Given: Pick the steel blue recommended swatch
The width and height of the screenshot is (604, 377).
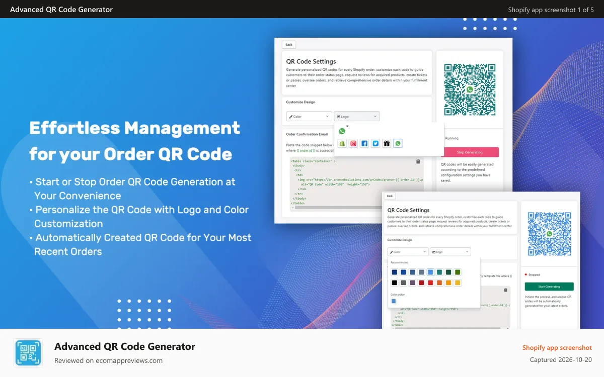Looking at the screenshot, I should [412, 272].
